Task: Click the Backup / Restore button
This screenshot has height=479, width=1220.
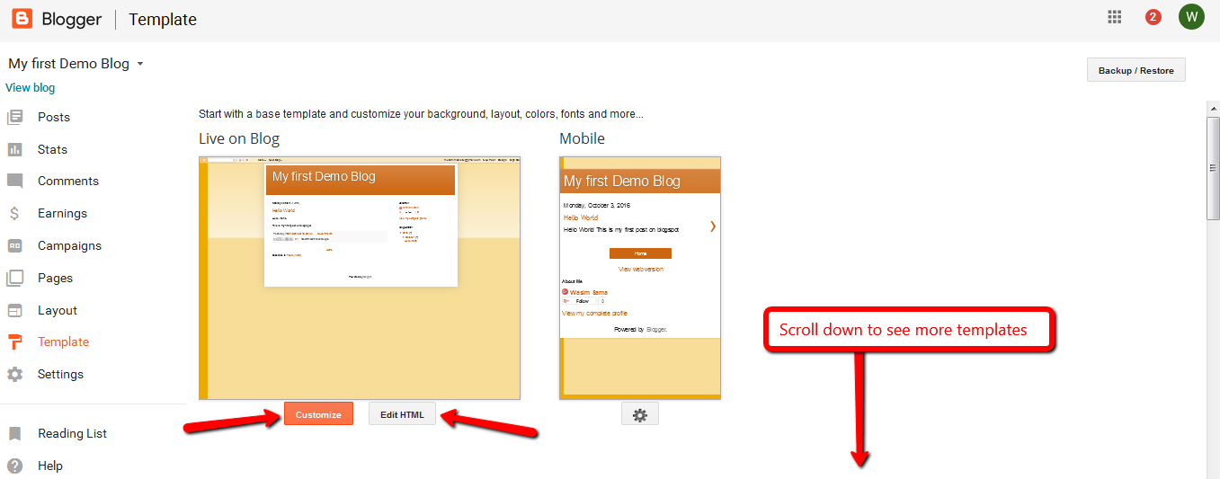Action: point(1136,70)
